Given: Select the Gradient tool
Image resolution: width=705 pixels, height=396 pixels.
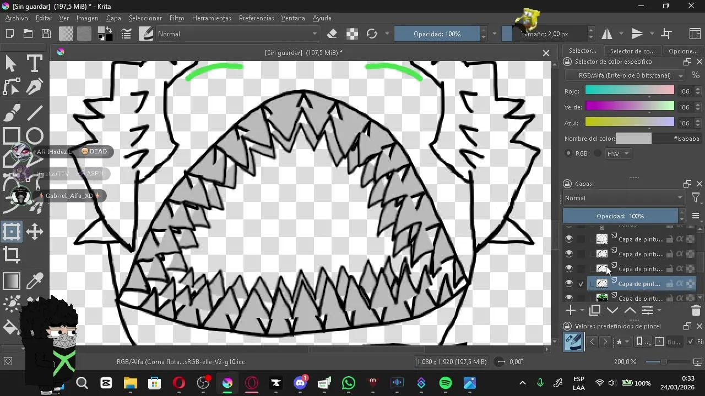Looking at the screenshot, I should pyautogui.click(x=11, y=281).
